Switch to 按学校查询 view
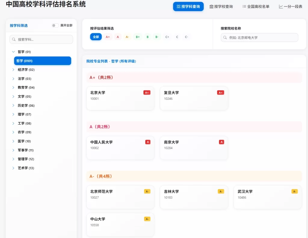Image resolution: width=308 pixels, height=238 pixels. (222, 6)
